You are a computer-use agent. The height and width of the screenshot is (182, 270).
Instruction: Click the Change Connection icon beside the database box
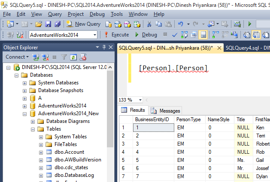pos(20,35)
